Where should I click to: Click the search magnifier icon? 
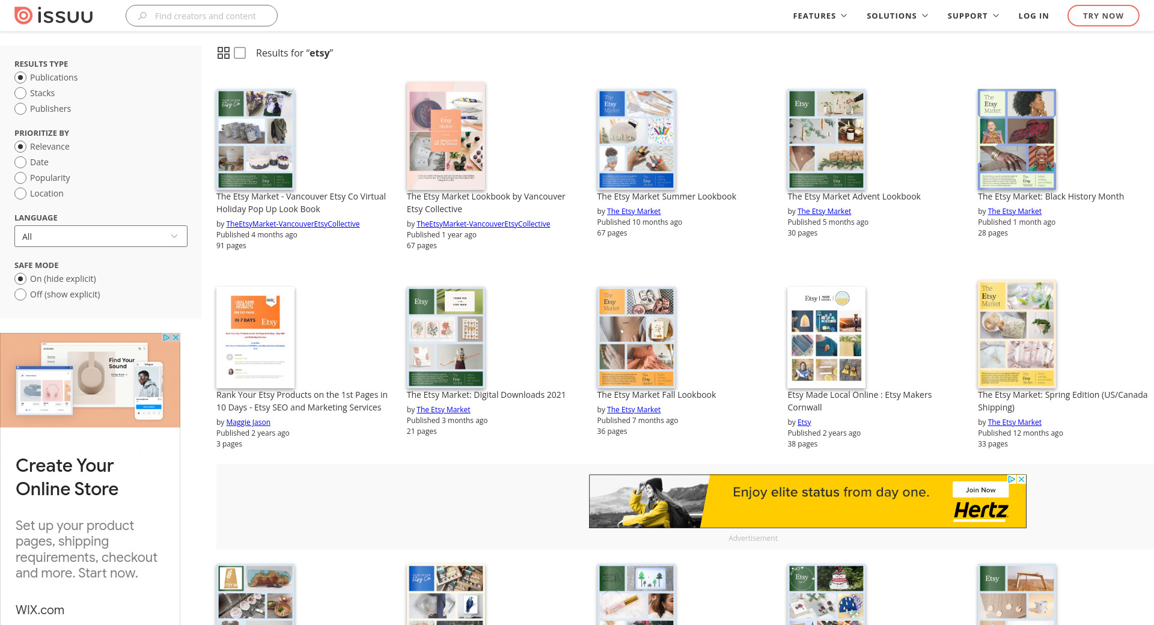(x=142, y=16)
